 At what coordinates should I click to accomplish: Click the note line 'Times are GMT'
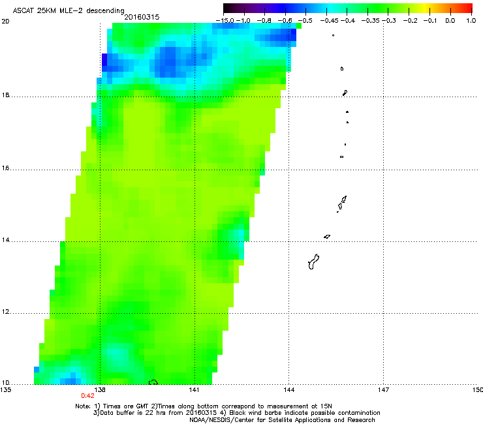tap(125, 406)
